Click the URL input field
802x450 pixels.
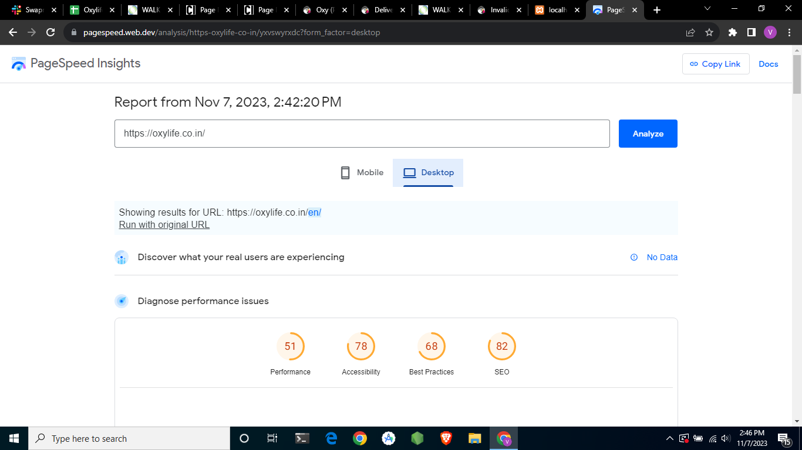point(362,134)
